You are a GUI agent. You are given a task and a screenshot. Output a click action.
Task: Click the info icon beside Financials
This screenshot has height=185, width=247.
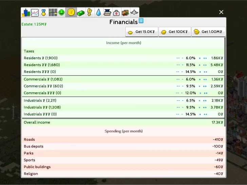click(x=141, y=21)
